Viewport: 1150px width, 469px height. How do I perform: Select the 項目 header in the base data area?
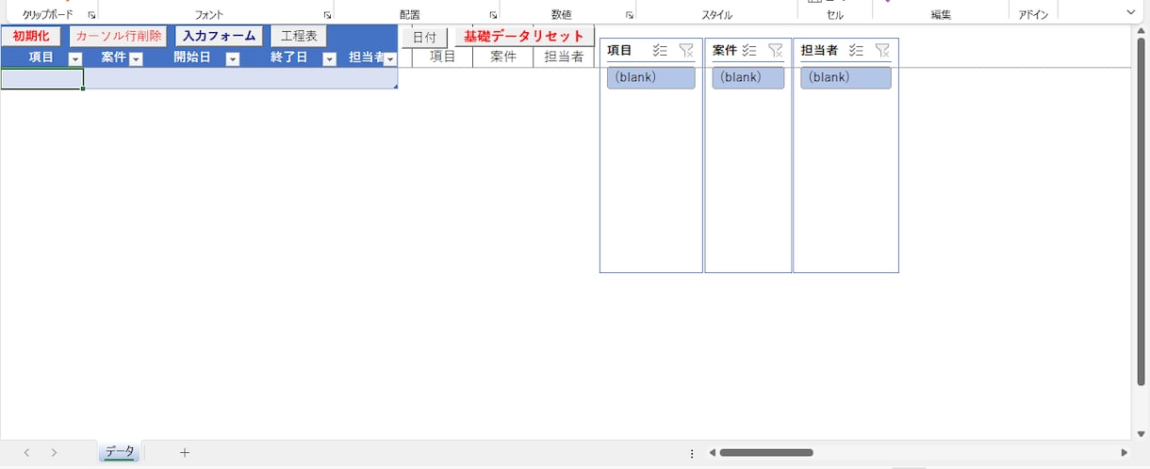click(x=443, y=57)
